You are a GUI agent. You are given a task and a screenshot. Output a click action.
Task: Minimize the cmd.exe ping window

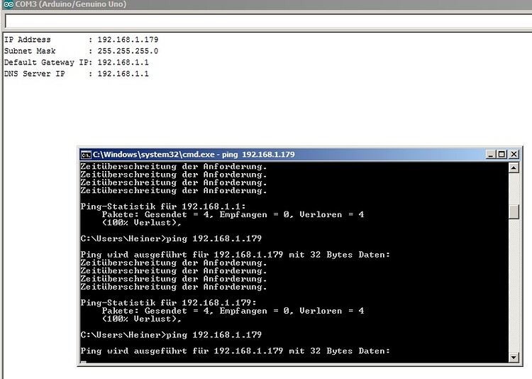pos(490,155)
